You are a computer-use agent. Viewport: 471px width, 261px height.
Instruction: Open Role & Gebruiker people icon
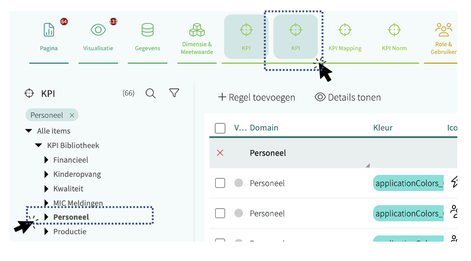pyautogui.click(x=443, y=30)
